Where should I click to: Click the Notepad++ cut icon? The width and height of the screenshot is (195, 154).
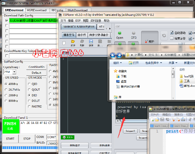pyautogui.click(x=190, y=119)
